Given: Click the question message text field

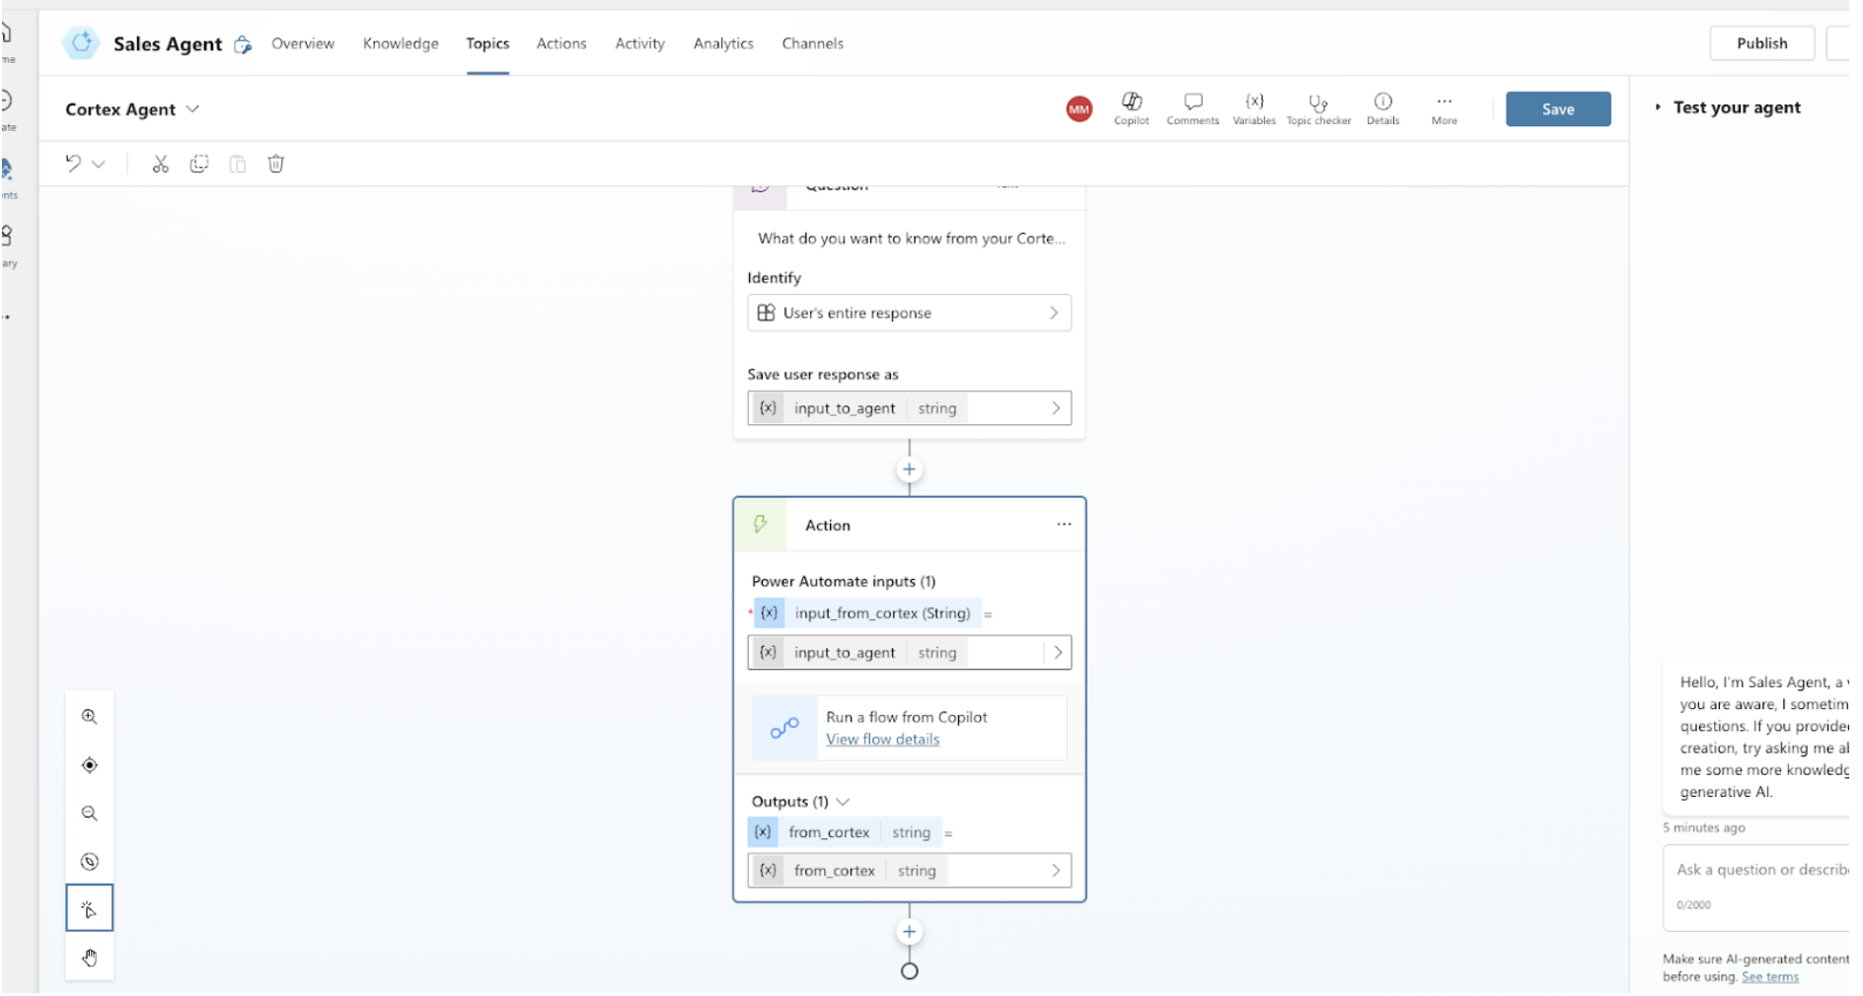Looking at the screenshot, I should [x=909, y=239].
